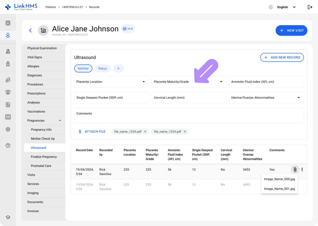Focus the Amniotic Fluid Index field
The height and width of the screenshot is (226, 318).
(x=266, y=82)
